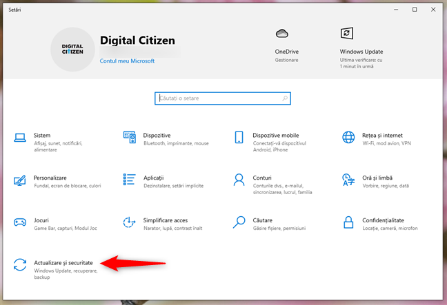Click 'Locație, cameră, microfon' description
Screen dimensions: 447x305
point(390,228)
